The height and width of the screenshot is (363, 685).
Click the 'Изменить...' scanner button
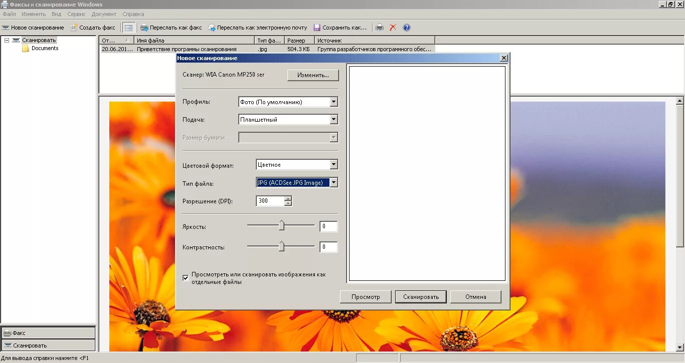pos(313,75)
